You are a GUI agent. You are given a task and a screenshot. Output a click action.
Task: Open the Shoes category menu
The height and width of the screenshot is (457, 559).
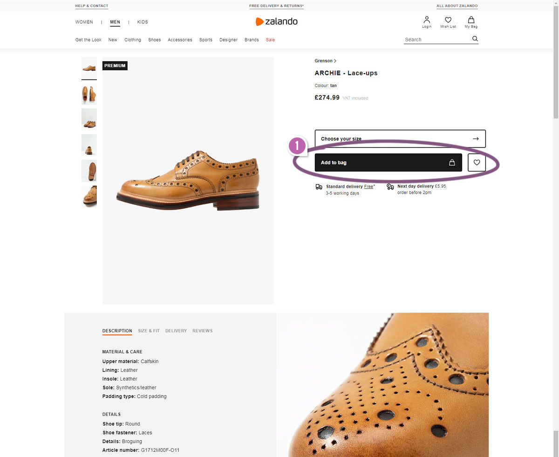(x=155, y=40)
